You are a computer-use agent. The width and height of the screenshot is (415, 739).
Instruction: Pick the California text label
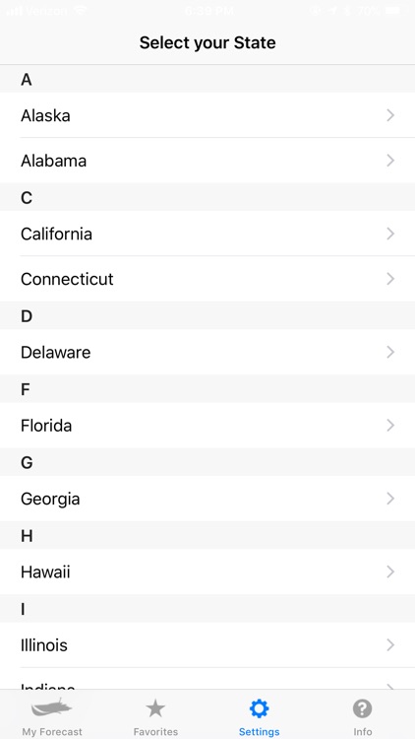pyautogui.click(x=56, y=234)
